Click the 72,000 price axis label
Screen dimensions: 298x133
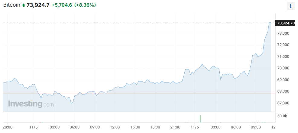tap(284, 45)
